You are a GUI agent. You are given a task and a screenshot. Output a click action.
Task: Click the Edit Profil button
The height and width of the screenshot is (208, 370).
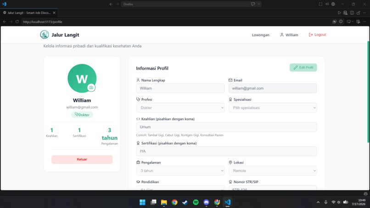point(303,67)
